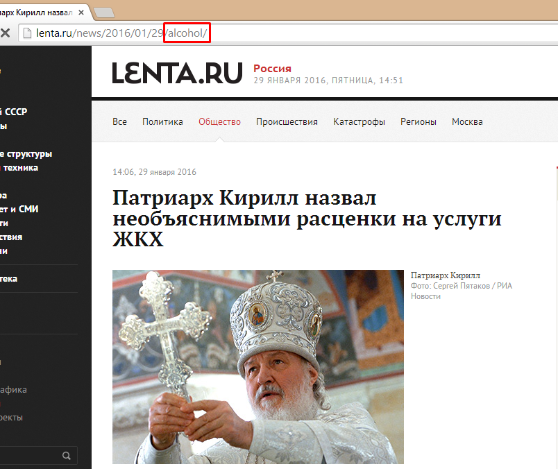Viewport: 558px width, 469px height.
Task: Go to the Политика category
Action: click(162, 121)
